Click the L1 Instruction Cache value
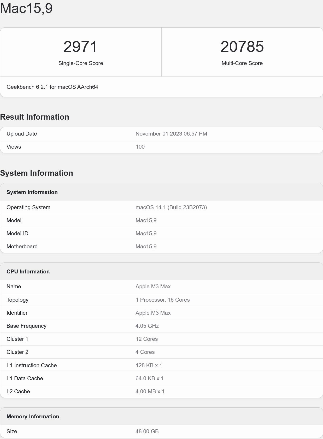This screenshot has width=323, height=439. [x=149, y=365]
